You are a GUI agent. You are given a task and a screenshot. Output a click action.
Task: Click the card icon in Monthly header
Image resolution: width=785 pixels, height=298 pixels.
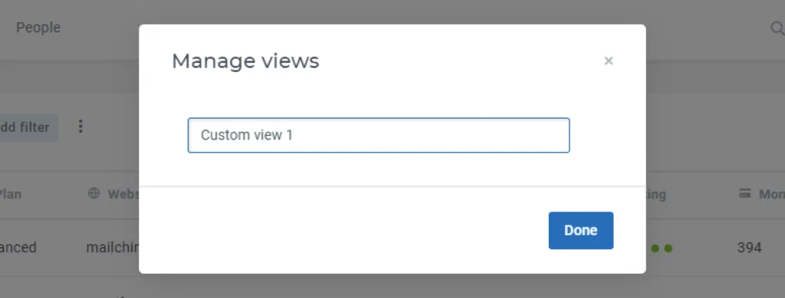[745, 194]
